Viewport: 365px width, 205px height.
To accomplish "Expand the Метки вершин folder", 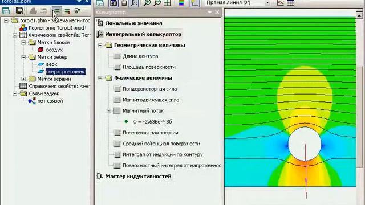I will coord(23,79).
